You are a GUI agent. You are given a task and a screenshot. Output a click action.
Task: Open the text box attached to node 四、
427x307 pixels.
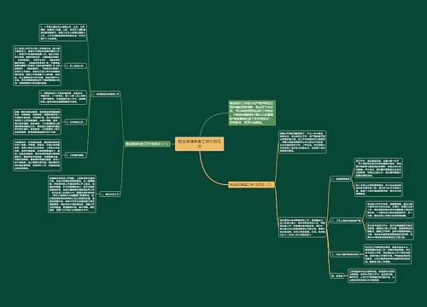coord(371,275)
